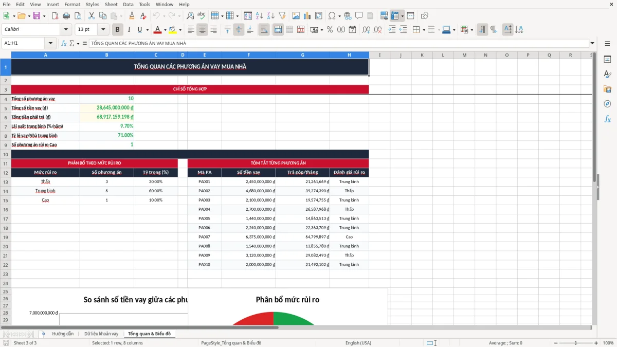The height and width of the screenshot is (347, 617).
Task: Open the sidebar Gallery panel
Action: 607,89
